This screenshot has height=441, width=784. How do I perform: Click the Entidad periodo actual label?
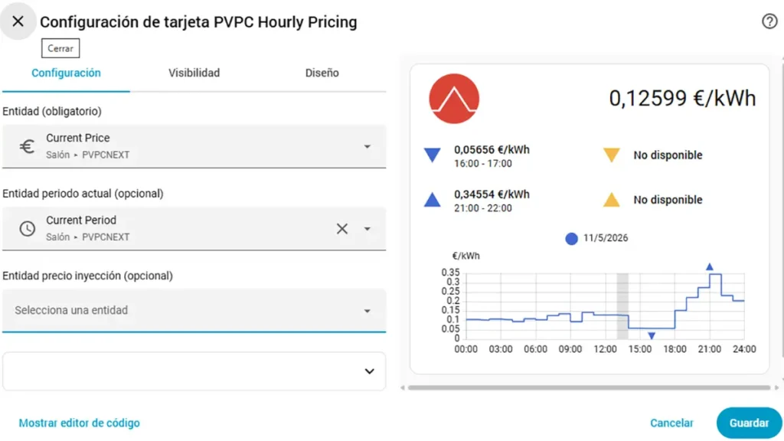tap(83, 194)
